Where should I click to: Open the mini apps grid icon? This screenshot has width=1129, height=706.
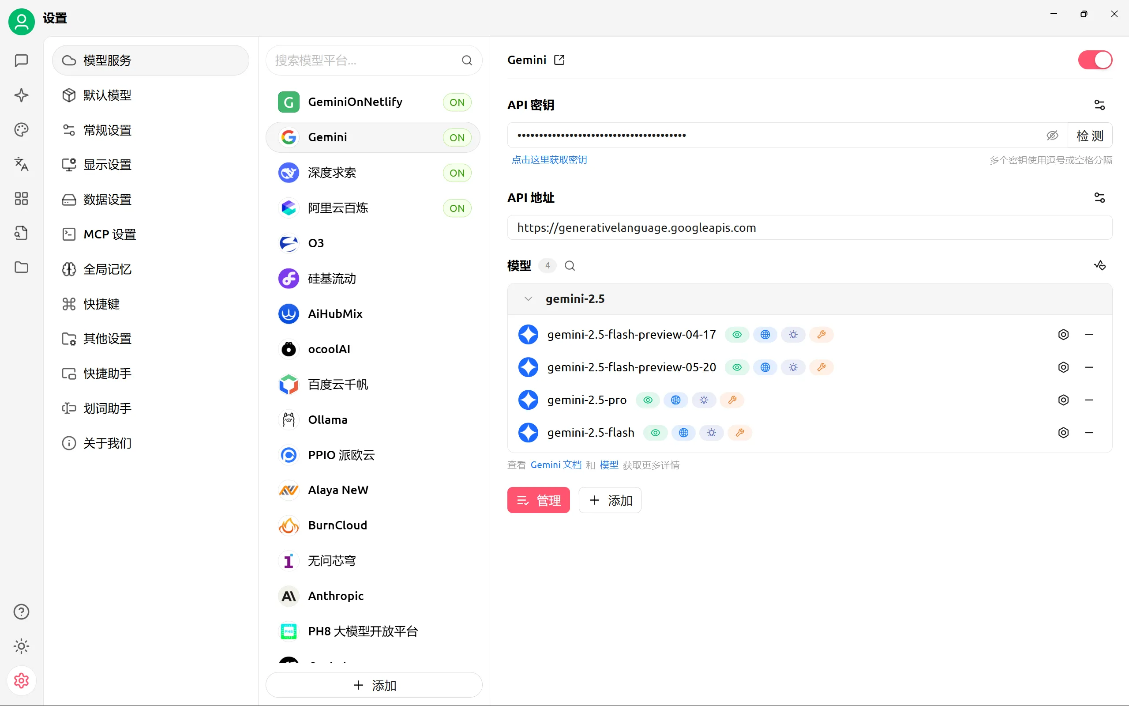[x=22, y=198]
